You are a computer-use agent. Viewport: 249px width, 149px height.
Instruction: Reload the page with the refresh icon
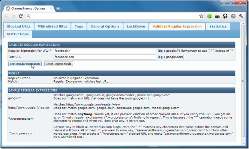(x=21, y=16)
